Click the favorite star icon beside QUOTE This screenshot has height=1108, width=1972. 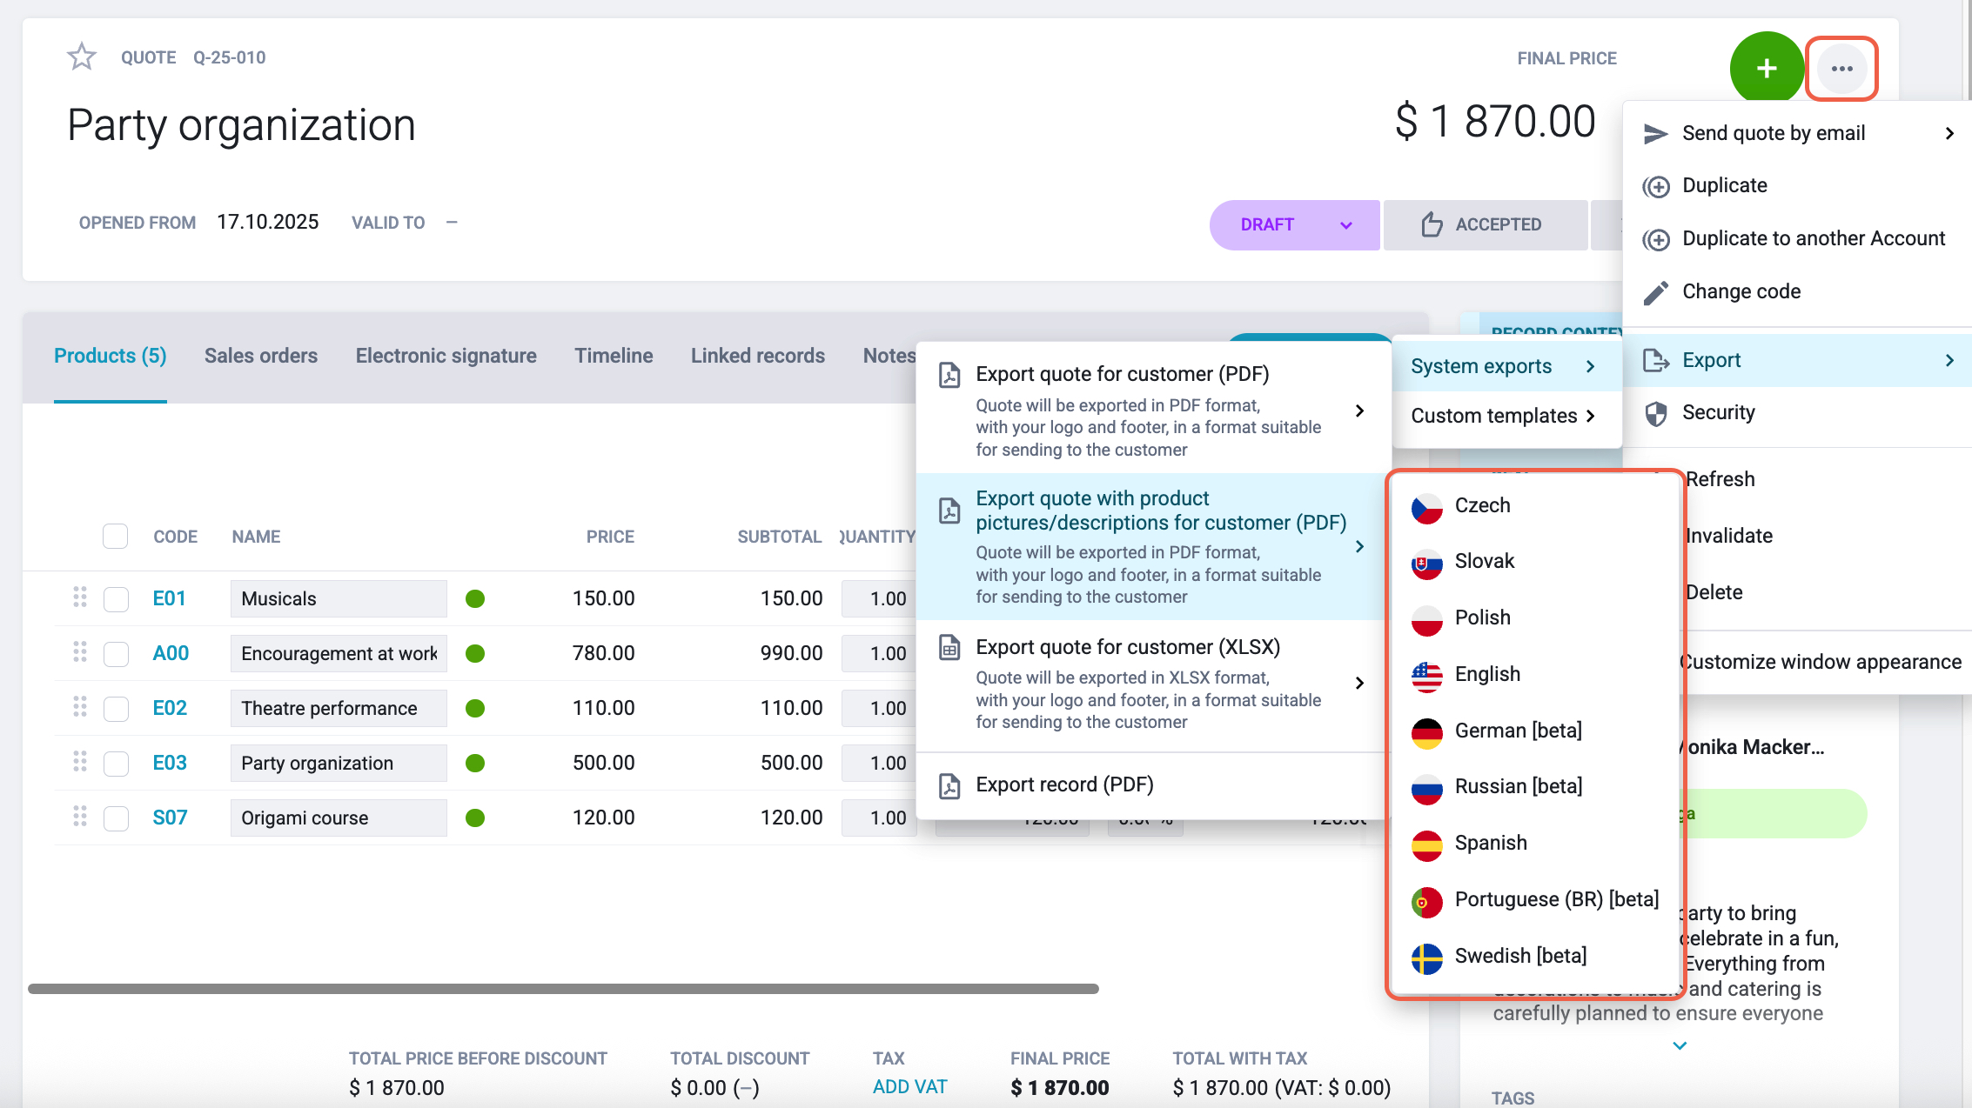click(x=82, y=57)
